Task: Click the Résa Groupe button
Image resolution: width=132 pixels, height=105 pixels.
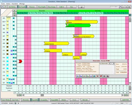Action: tap(52, 7)
